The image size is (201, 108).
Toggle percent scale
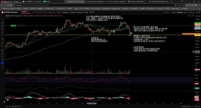194,106
